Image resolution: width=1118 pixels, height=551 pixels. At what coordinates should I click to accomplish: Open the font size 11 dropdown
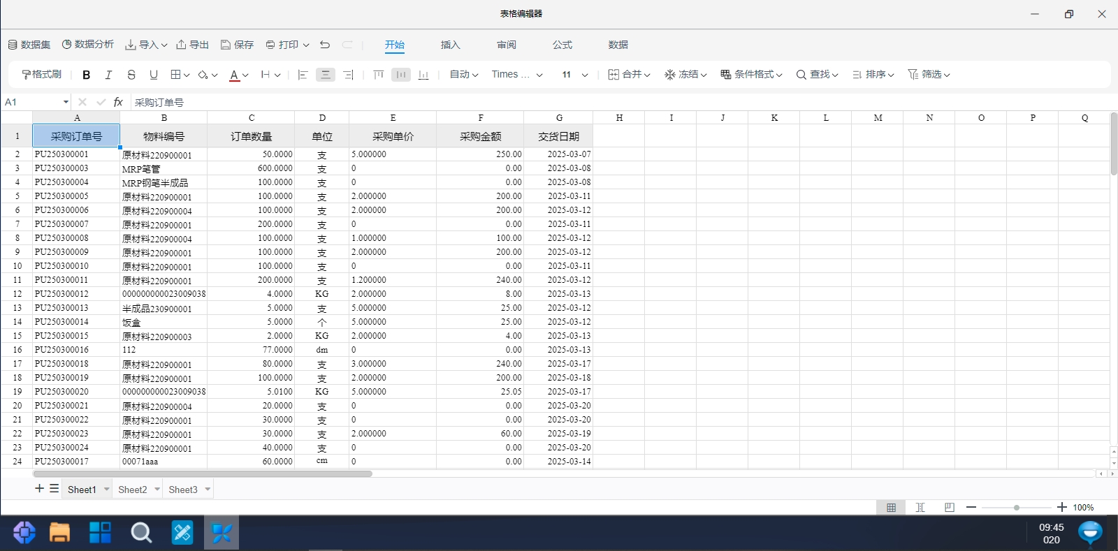[x=575, y=75]
